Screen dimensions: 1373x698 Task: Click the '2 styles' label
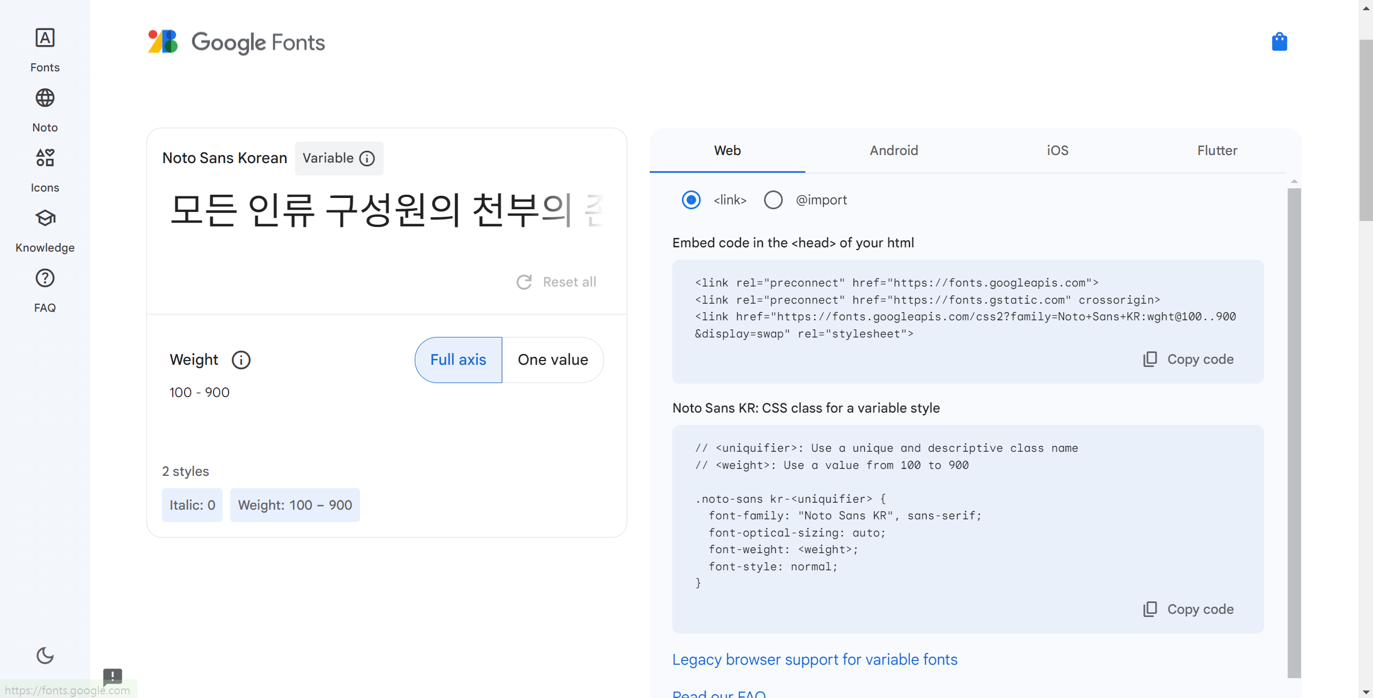(x=186, y=472)
